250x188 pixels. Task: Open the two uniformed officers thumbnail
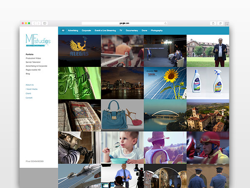[208, 176]
